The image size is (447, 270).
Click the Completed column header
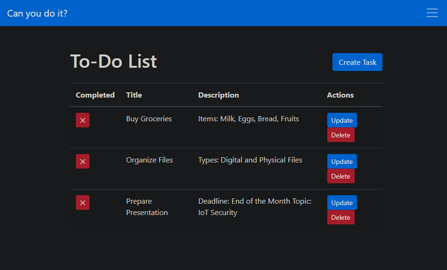pos(95,95)
